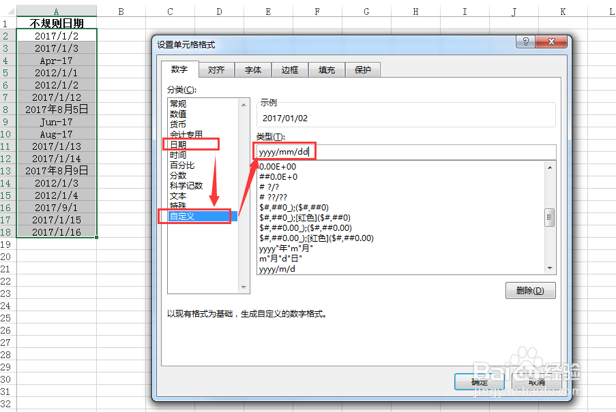
Task: Select cell containing 2017年8月5日
Action: click(x=57, y=110)
